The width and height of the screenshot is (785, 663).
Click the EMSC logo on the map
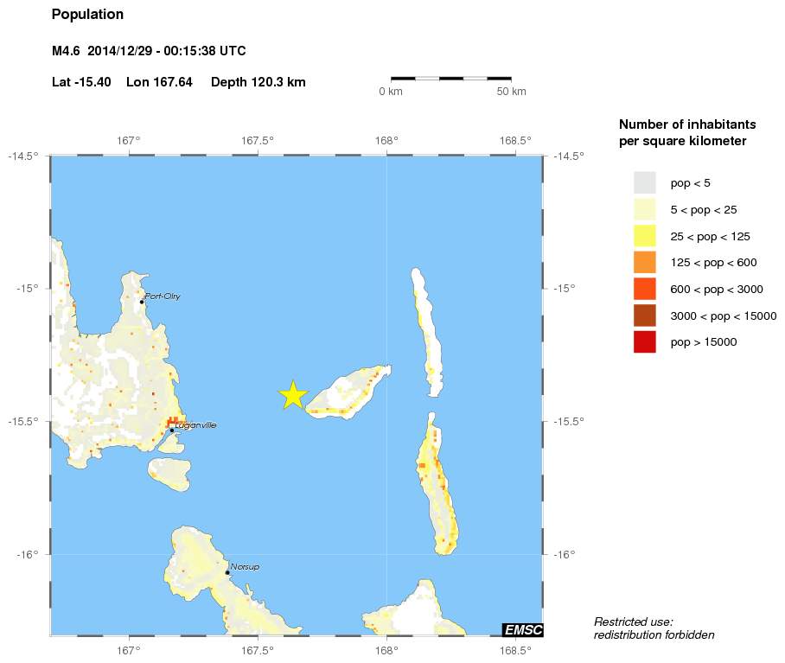click(x=522, y=629)
